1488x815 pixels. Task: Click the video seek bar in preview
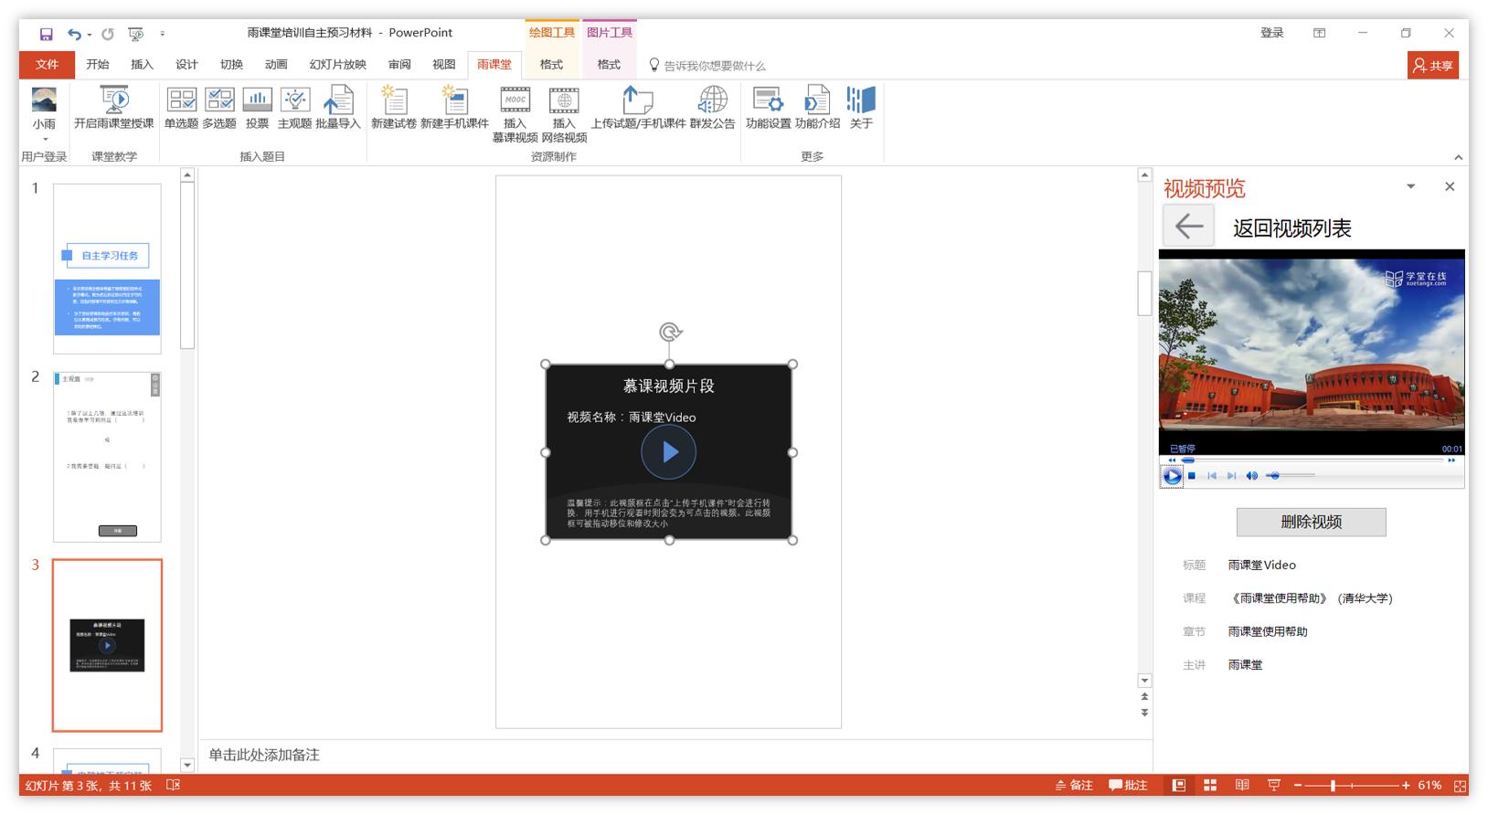[x=1312, y=460]
